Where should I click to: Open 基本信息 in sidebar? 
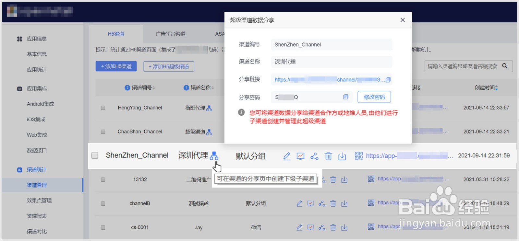[x=37, y=54]
